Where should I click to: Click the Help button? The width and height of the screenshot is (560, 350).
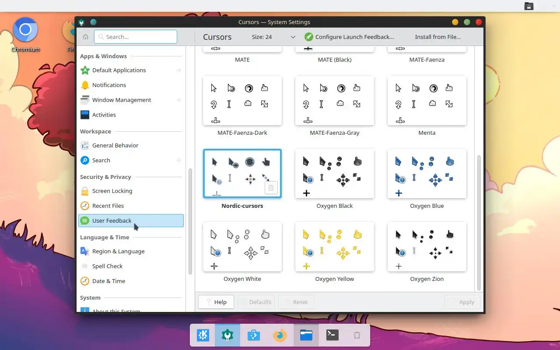216,302
